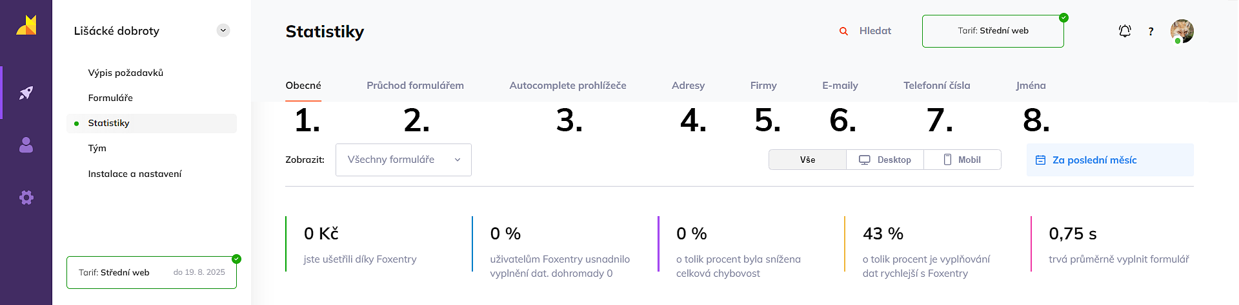The width and height of the screenshot is (1239, 305).
Task: Click the Tarif: Střední web header button
Action: [x=992, y=31]
